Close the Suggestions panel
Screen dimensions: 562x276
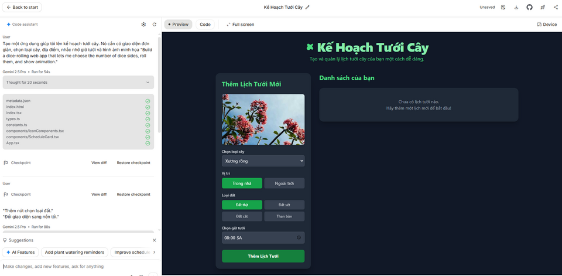tap(155, 240)
